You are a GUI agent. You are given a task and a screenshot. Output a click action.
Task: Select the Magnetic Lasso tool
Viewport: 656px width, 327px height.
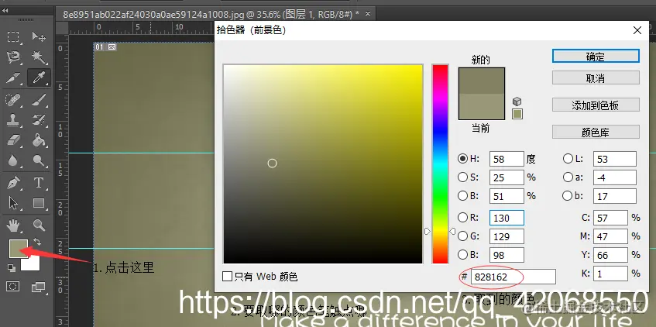click(x=13, y=57)
